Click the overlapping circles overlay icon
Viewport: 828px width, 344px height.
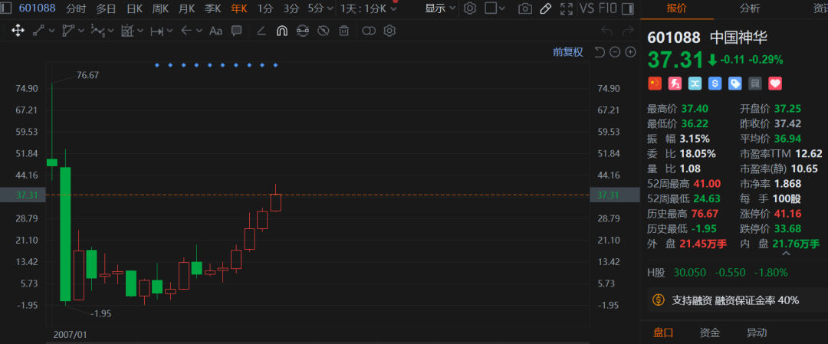pyautogui.click(x=369, y=31)
